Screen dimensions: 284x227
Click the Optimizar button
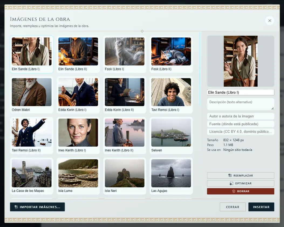click(241, 183)
